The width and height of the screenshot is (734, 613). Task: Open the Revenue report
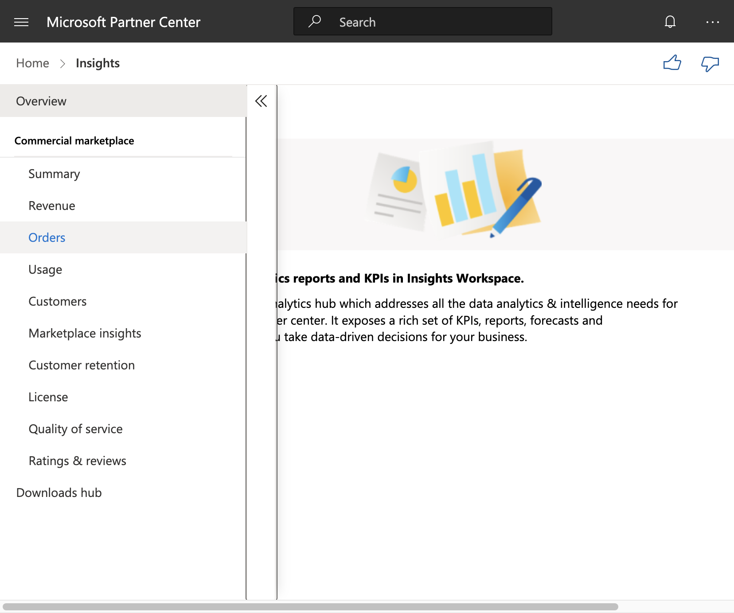(x=123, y=206)
